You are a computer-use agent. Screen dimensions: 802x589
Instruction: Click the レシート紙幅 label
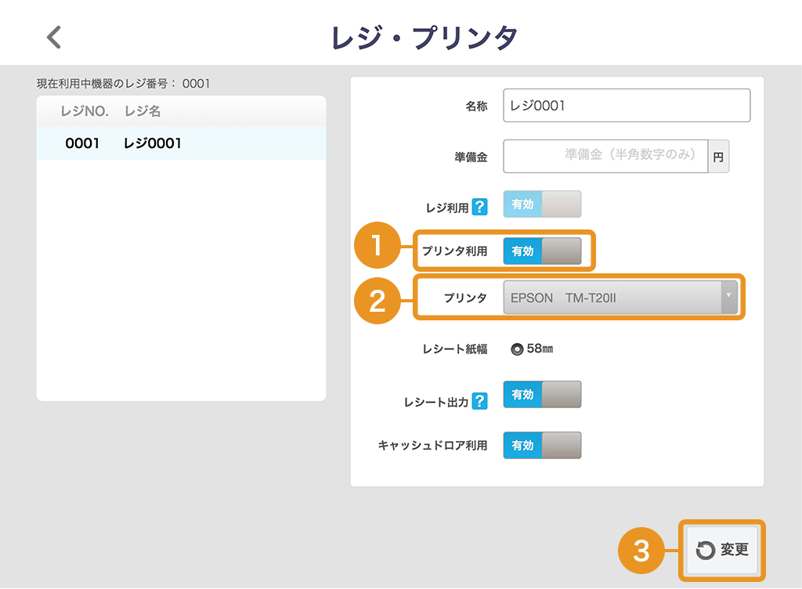tap(455, 349)
